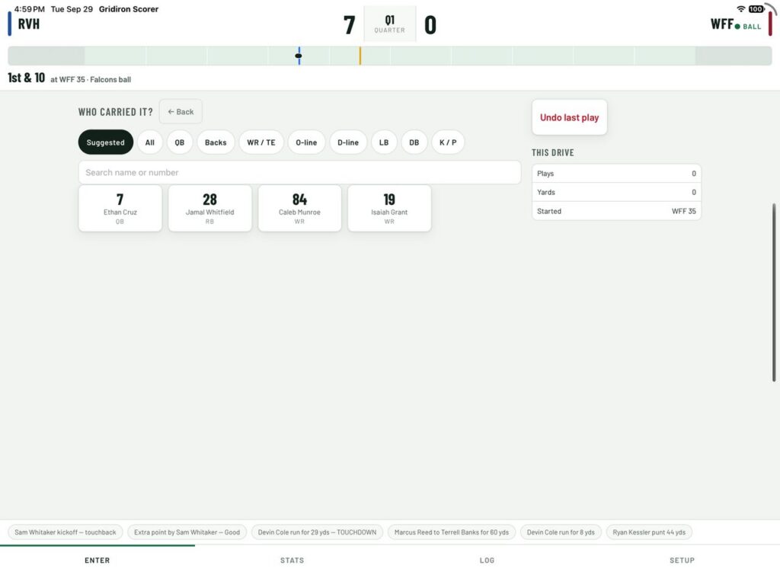Tap Devin Cole run for 8 yds chip
The height and width of the screenshot is (585, 780).
[561, 532]
